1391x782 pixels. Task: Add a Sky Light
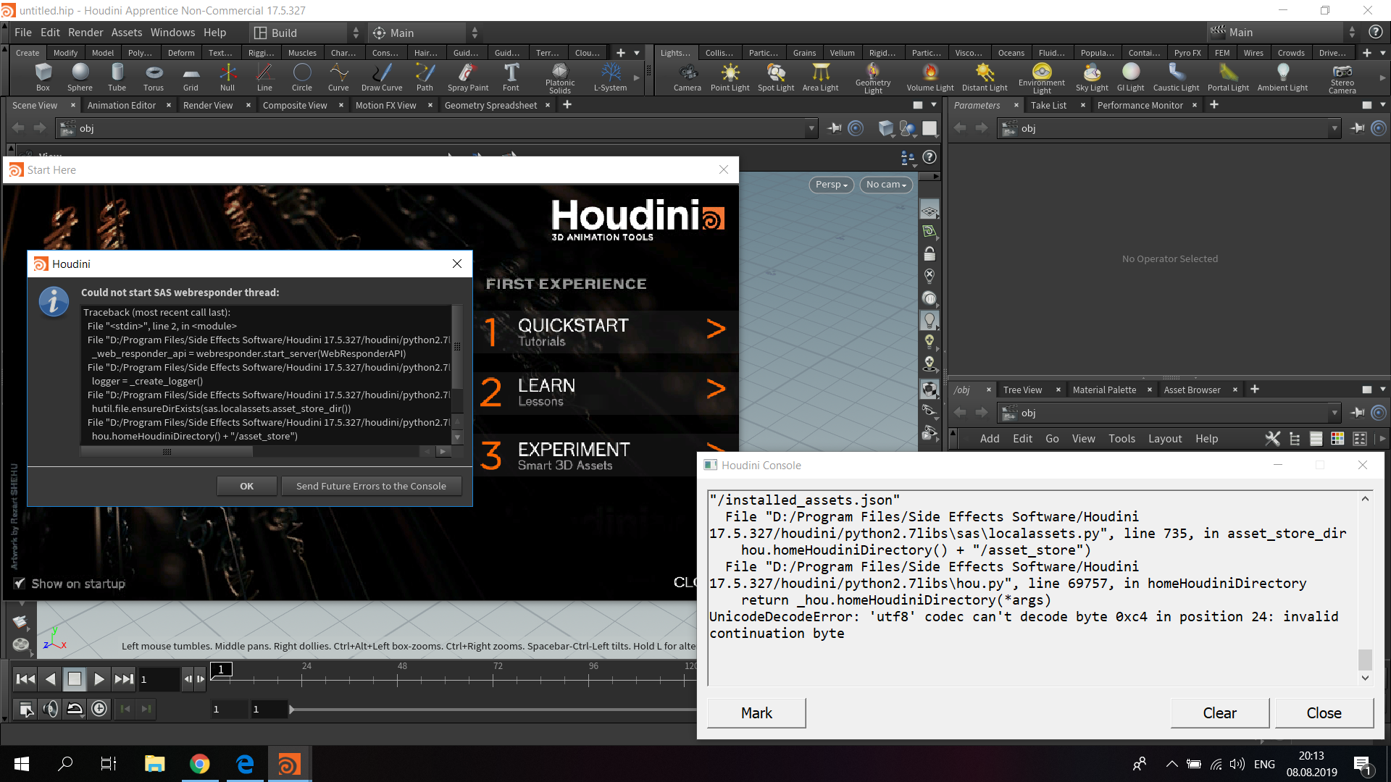click(1092, 77)
